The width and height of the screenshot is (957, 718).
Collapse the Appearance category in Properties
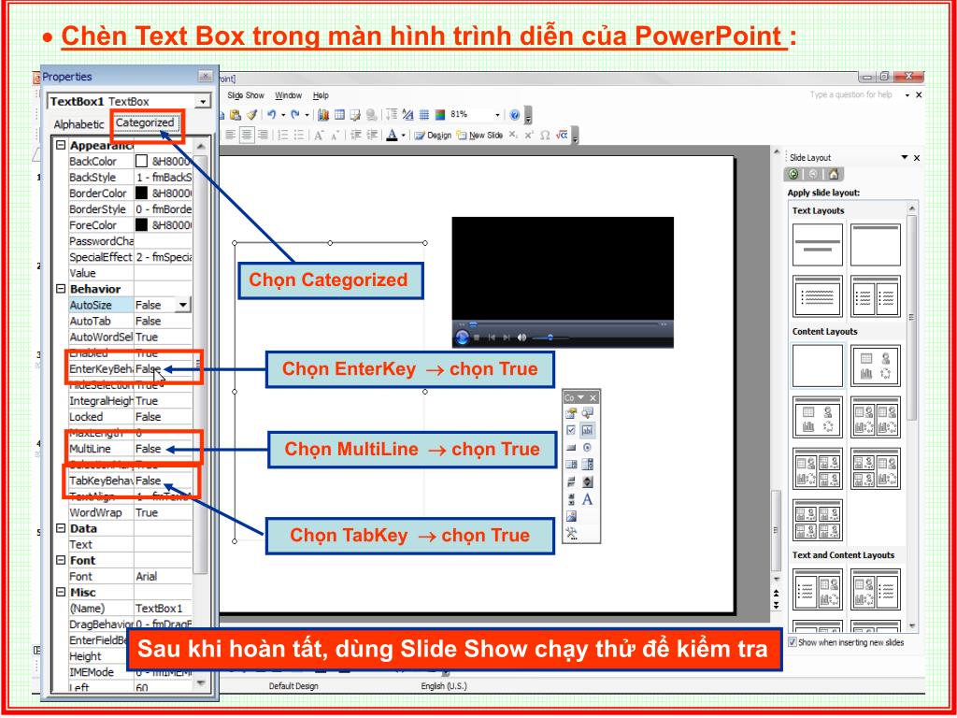point(61,145)
